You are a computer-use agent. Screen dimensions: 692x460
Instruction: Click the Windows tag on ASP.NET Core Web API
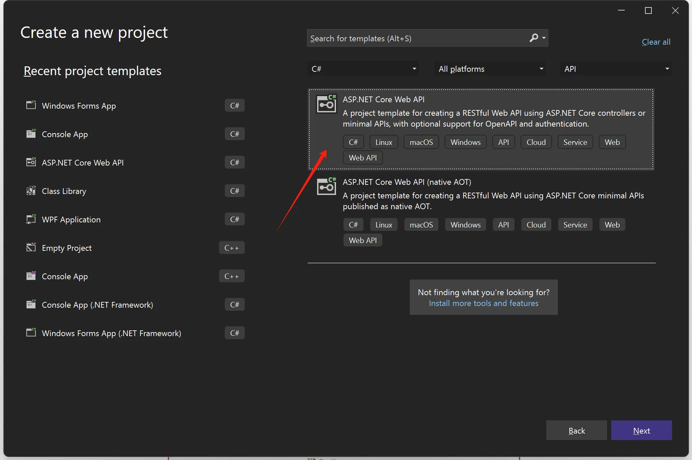(466, 142)
